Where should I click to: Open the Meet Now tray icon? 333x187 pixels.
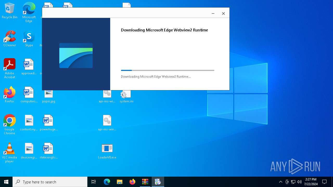point(287,182)
